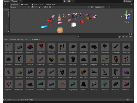Click the project panel lock icon
This screenshot has width=137, height=103.
[x=129, y=34]
